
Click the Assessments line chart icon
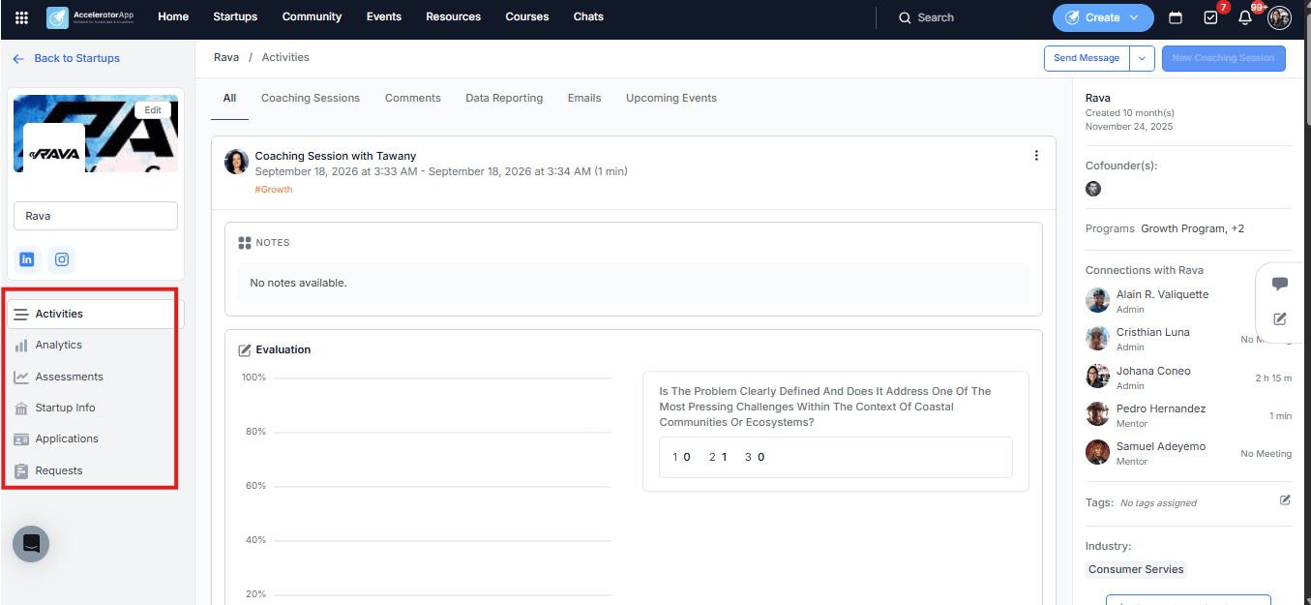(x=21, y=377)
